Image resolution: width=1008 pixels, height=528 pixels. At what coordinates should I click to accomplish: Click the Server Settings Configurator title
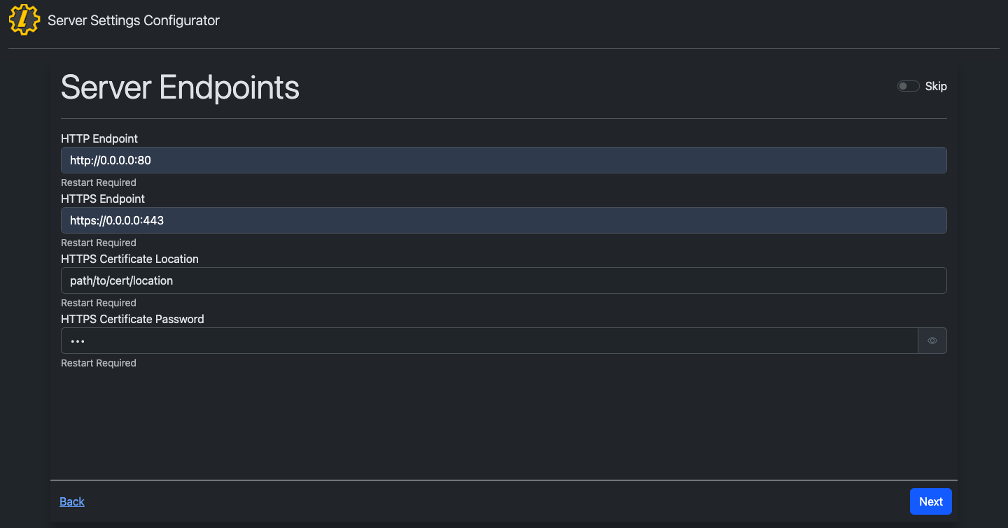tap(134, 20)
